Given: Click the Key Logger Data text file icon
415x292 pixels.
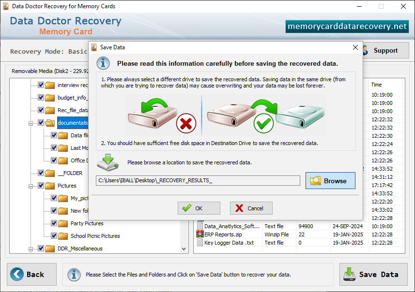Looking at the screenshot, I should [x=200, y=242].
